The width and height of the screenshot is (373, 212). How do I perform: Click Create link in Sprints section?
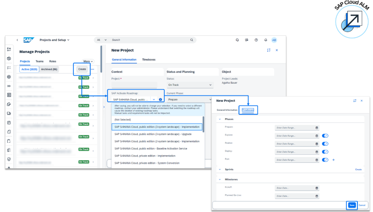point(358,170)
